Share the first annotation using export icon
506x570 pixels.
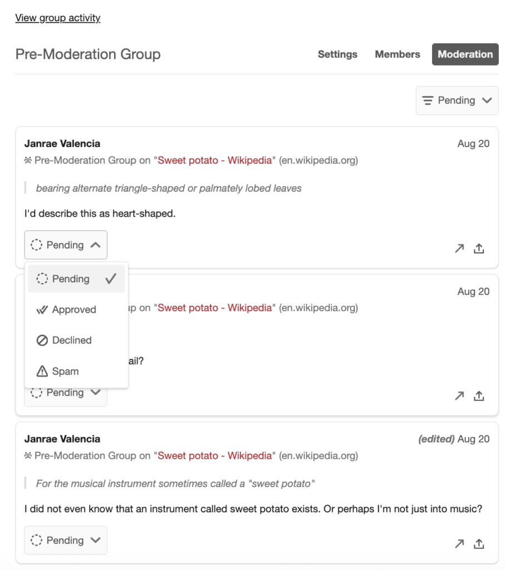pos(479,248)
